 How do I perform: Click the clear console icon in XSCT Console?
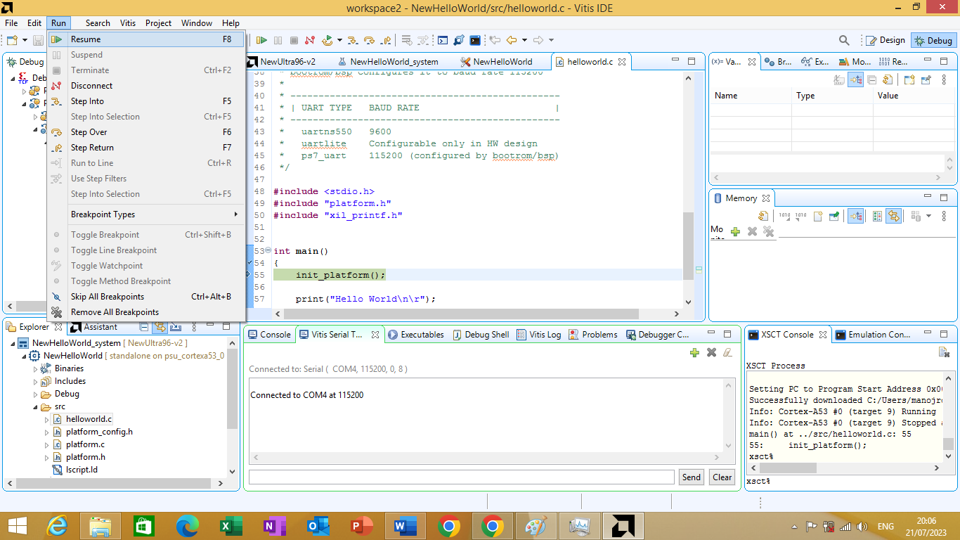pyautogui.click(x=944, y=352)
